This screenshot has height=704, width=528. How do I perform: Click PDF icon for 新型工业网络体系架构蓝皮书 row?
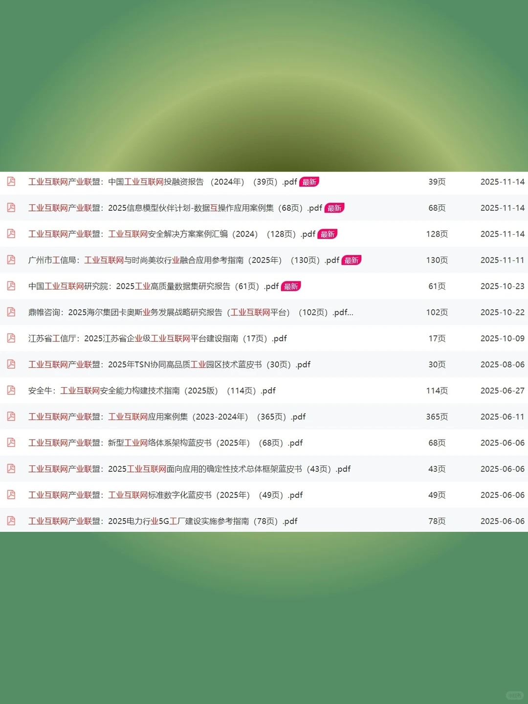11,442
